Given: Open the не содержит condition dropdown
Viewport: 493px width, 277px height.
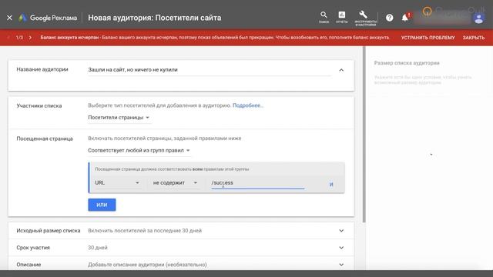Looking at the screenshot, I should point(175,183).
